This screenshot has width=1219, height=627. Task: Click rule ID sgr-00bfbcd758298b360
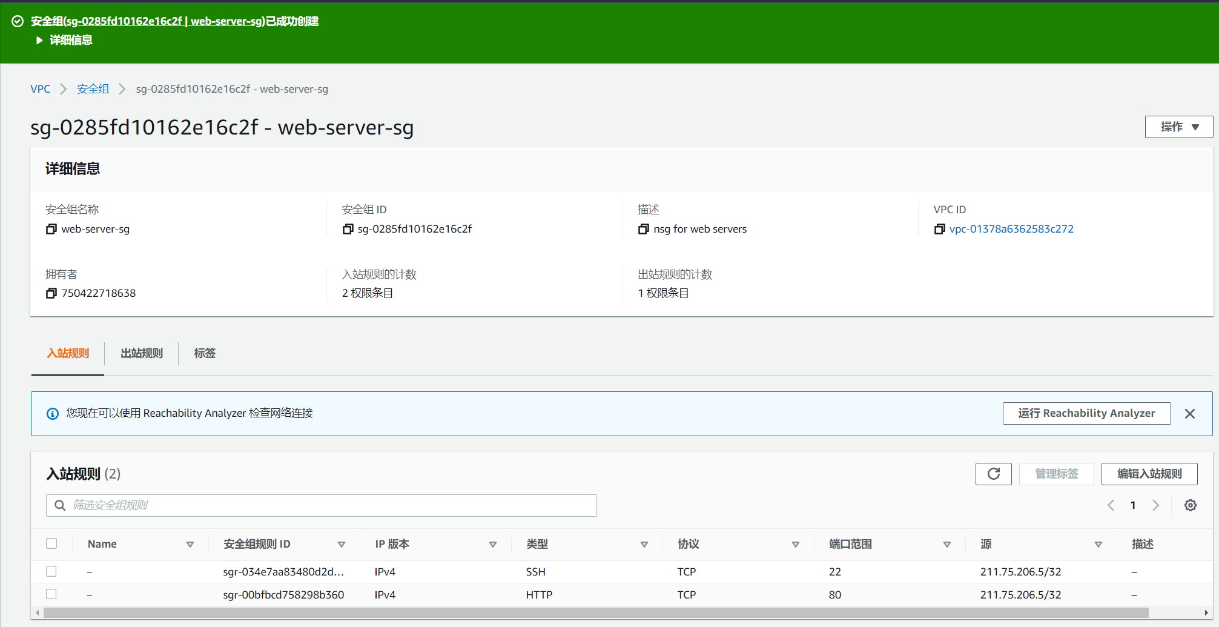tap(283, 595)
